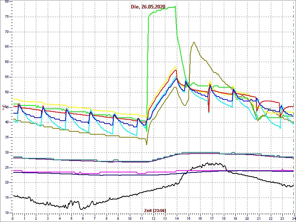Click hour 21 on the time axis

point(259,218)
